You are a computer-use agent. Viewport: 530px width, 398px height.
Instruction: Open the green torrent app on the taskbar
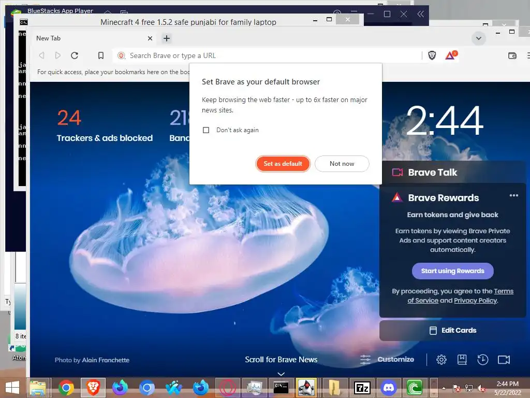click(415, 387)
